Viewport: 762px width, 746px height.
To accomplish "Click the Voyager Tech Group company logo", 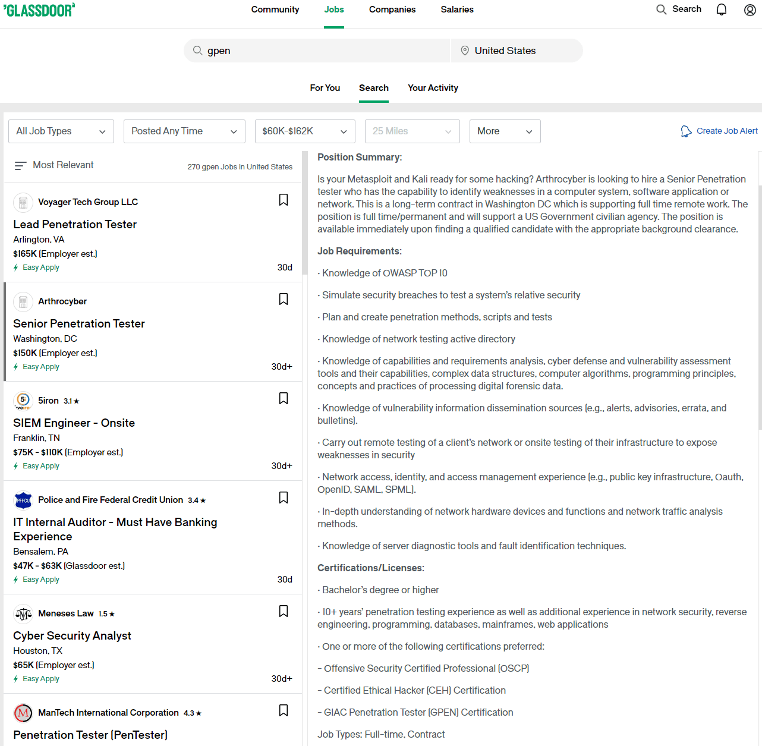I will [x=23, y=203].
